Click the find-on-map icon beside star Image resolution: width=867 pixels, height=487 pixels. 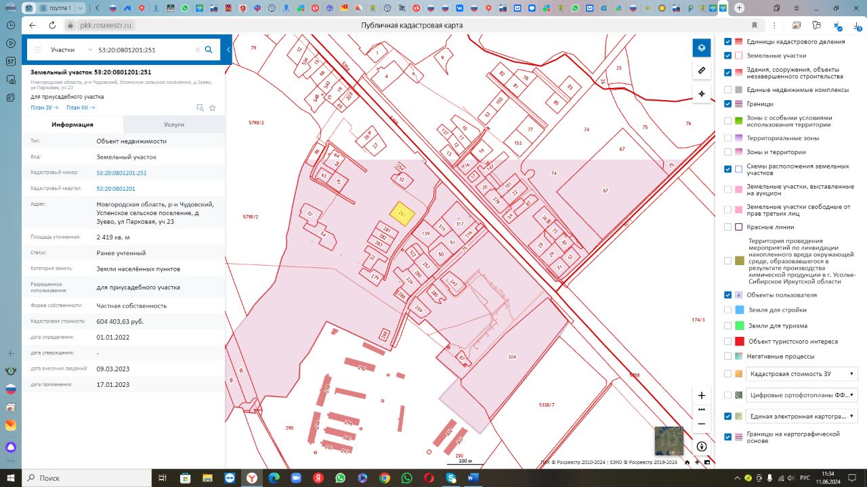point(200,108)
